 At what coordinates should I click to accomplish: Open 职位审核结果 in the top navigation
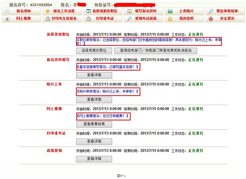click(x=227, y=11)
